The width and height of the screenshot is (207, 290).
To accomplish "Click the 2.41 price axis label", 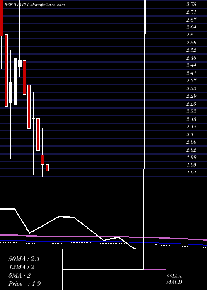I will (x=191, y=73).
